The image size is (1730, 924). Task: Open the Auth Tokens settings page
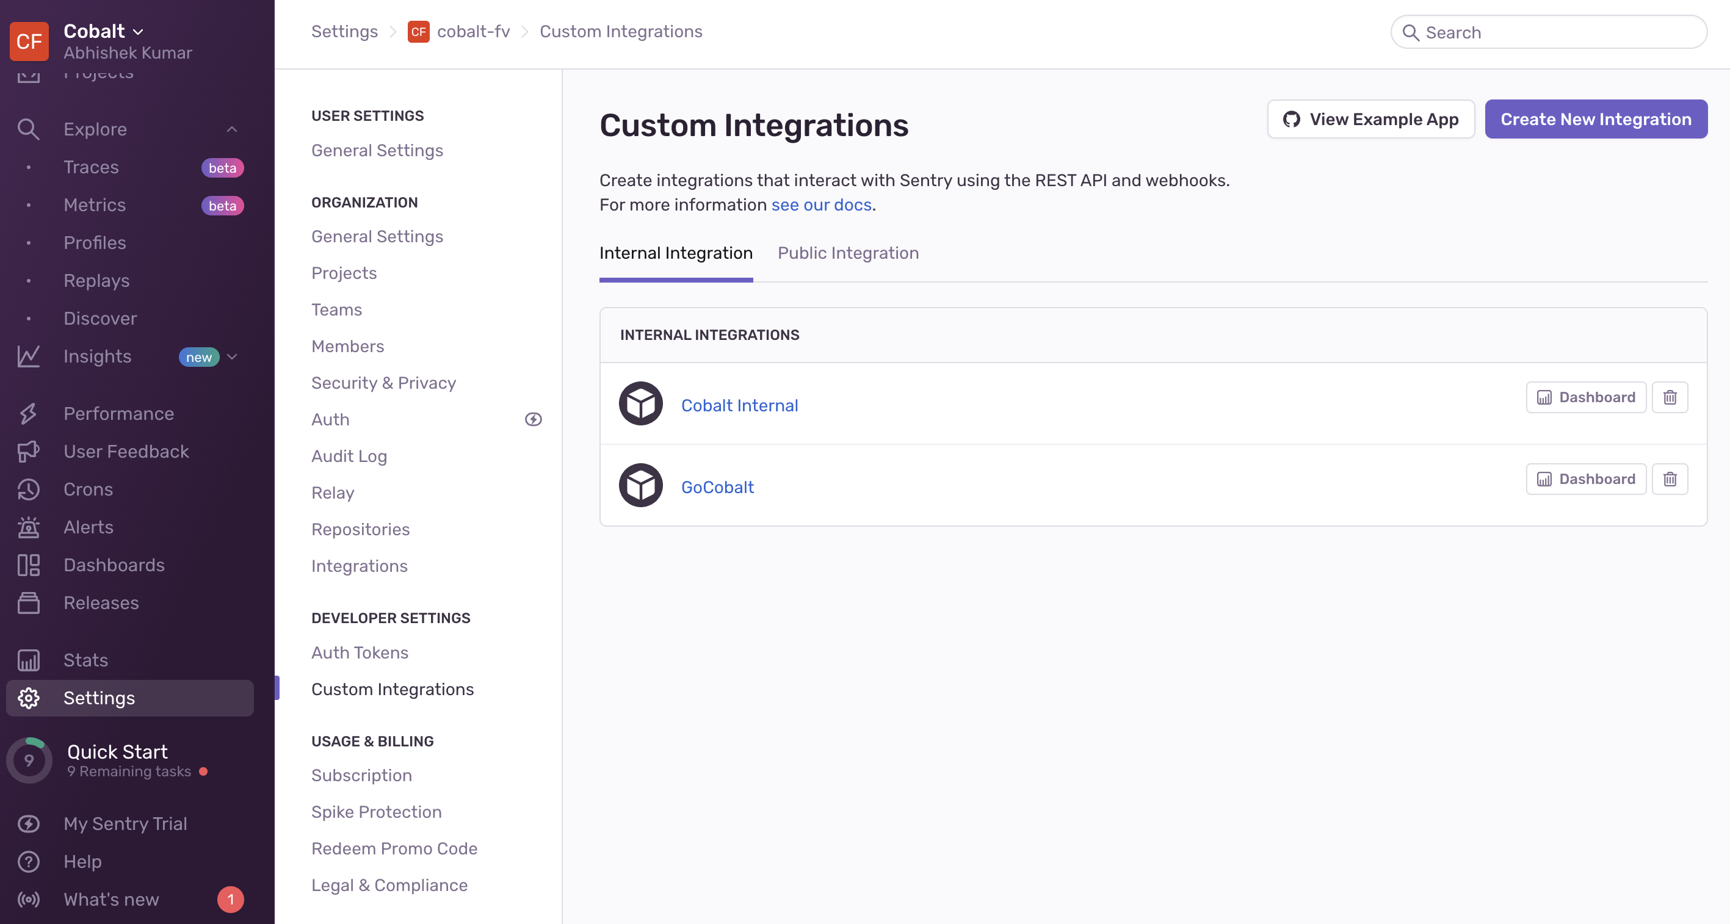(360, 652)
